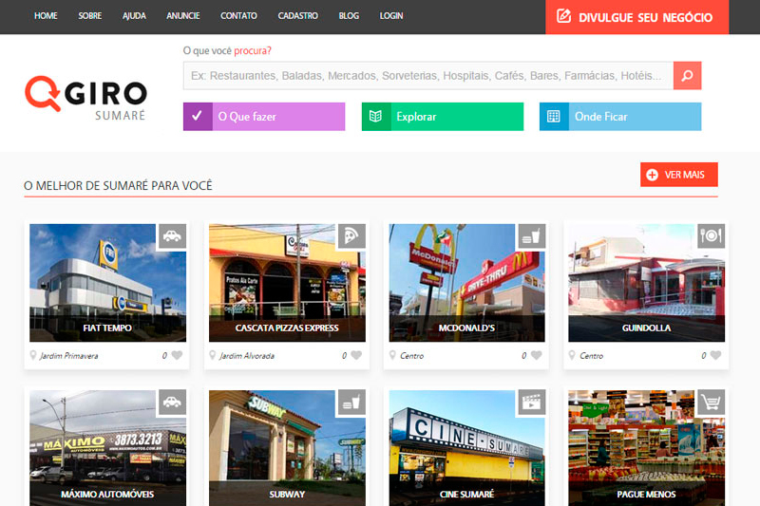Image resolution: width=760 pixels, height=506 pixels.
Task: Like Fiat Tempo with the heart icon
Action: click(x=177, y=356)
